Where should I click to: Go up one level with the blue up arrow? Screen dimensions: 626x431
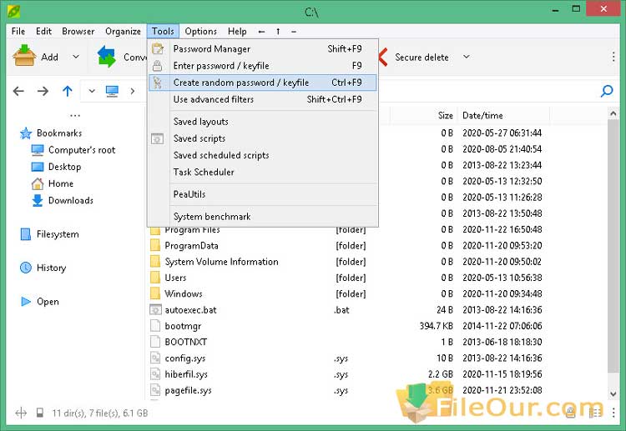pyautogui.click(x=68, y=91)
